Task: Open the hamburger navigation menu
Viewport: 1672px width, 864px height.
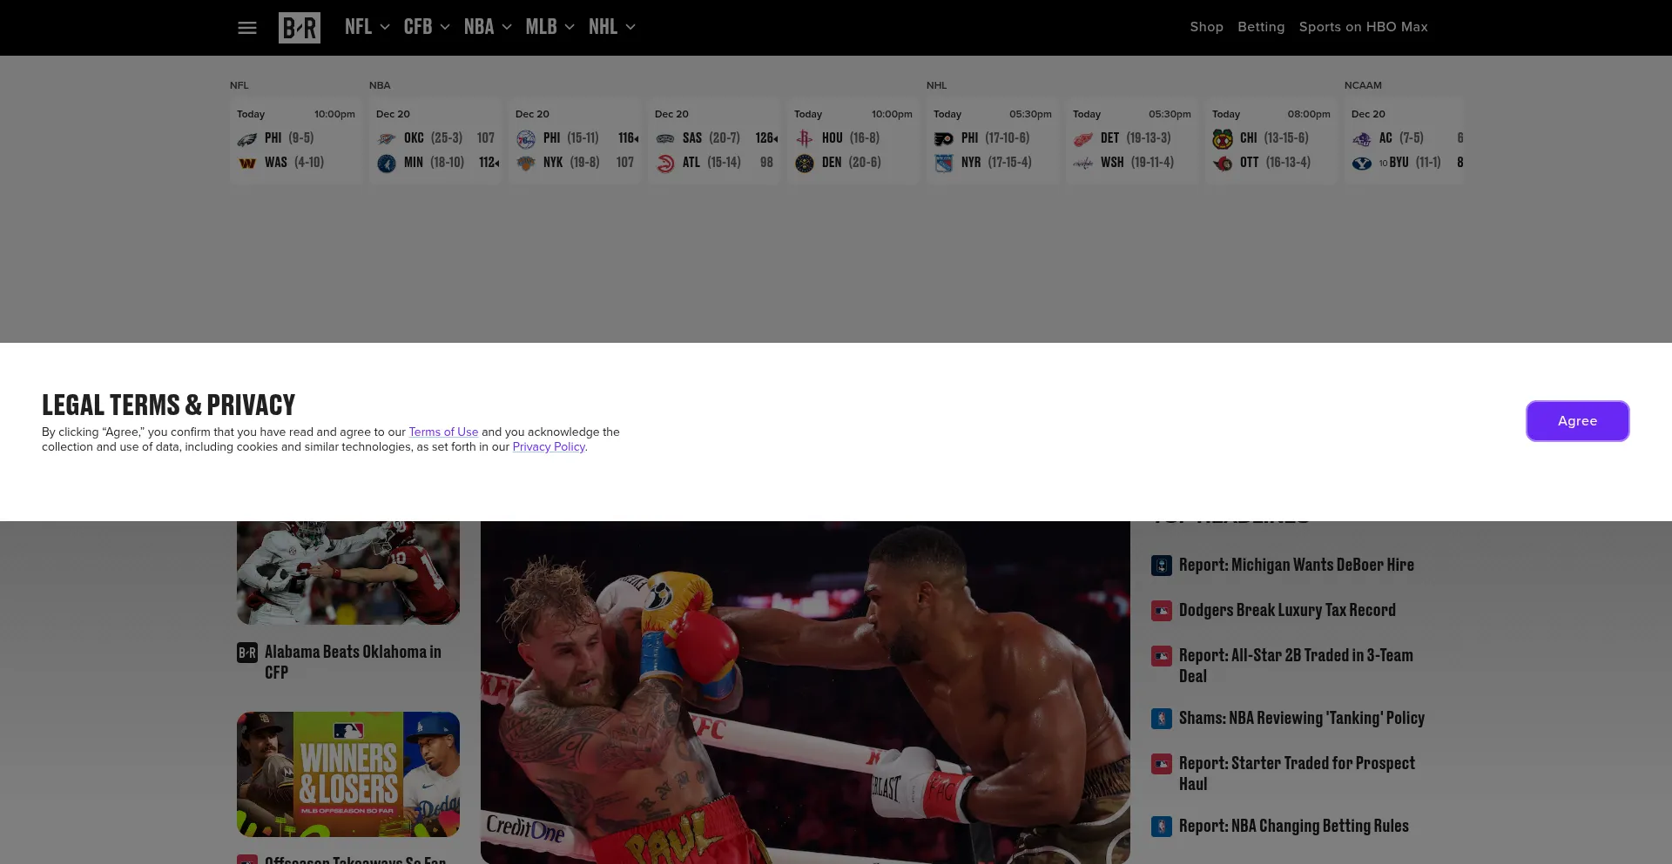Action: pyautogui.click(x=246, y=27)
